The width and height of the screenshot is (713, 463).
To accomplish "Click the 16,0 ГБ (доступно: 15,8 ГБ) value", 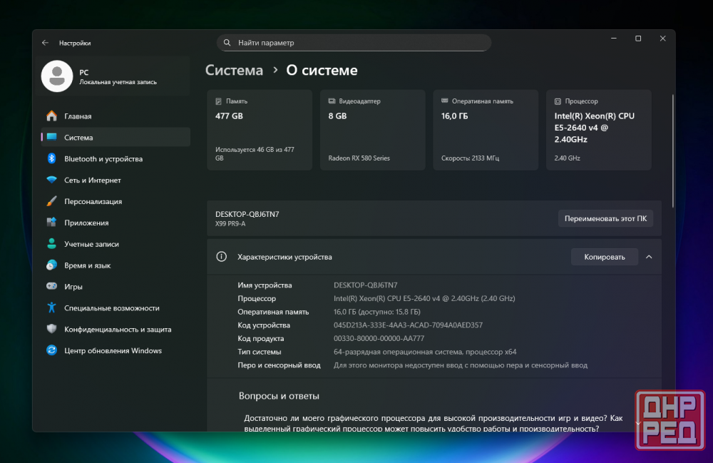I will 377,312.
